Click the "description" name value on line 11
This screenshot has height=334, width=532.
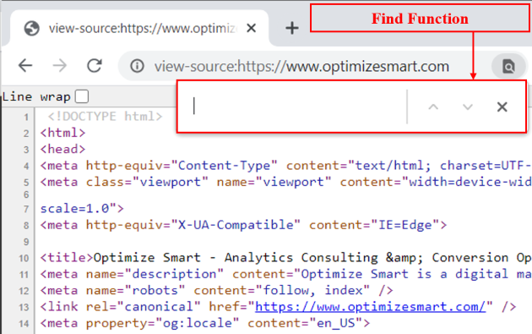tap(174, 274)
